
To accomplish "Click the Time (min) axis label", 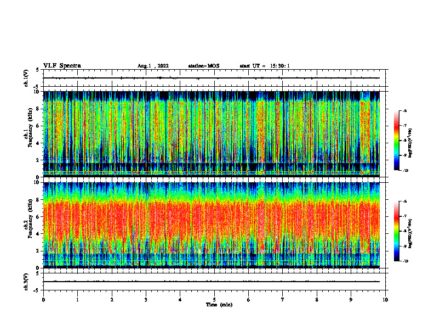I will [x=219, y=305].
